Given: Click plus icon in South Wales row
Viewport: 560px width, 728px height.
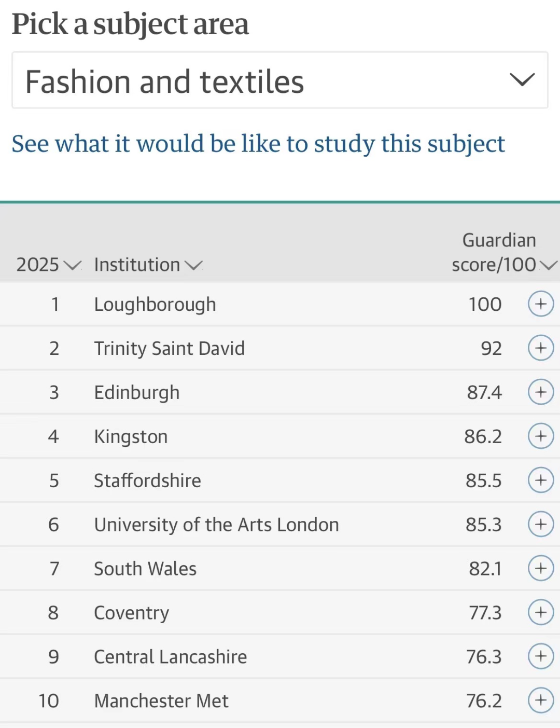Looking at the screenshot, I should pyautogui.click(x=541, y=568).
